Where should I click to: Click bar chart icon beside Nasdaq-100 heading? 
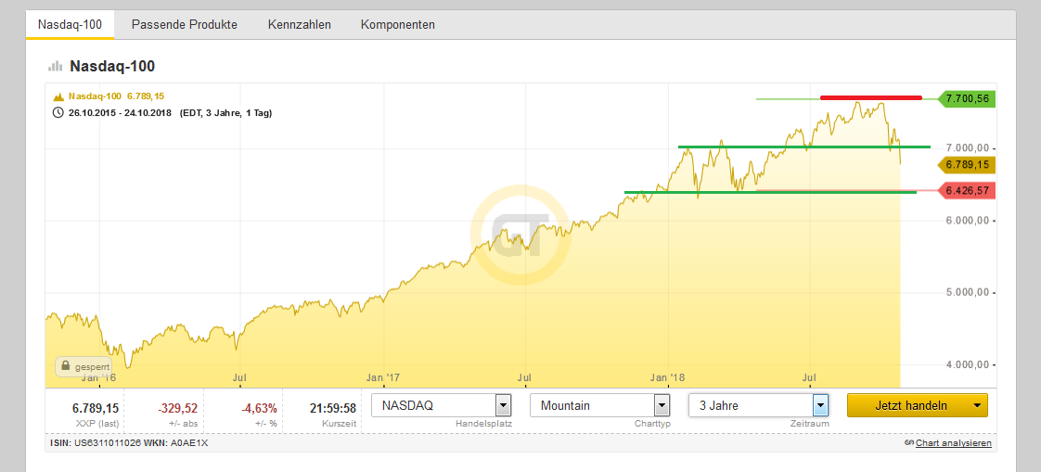(x=55, y=67)
